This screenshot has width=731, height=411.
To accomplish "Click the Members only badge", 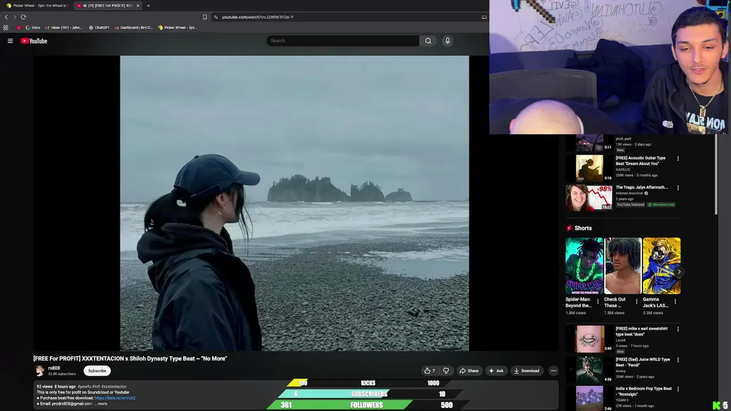I will pyautogui.click(x=661, y=204).
